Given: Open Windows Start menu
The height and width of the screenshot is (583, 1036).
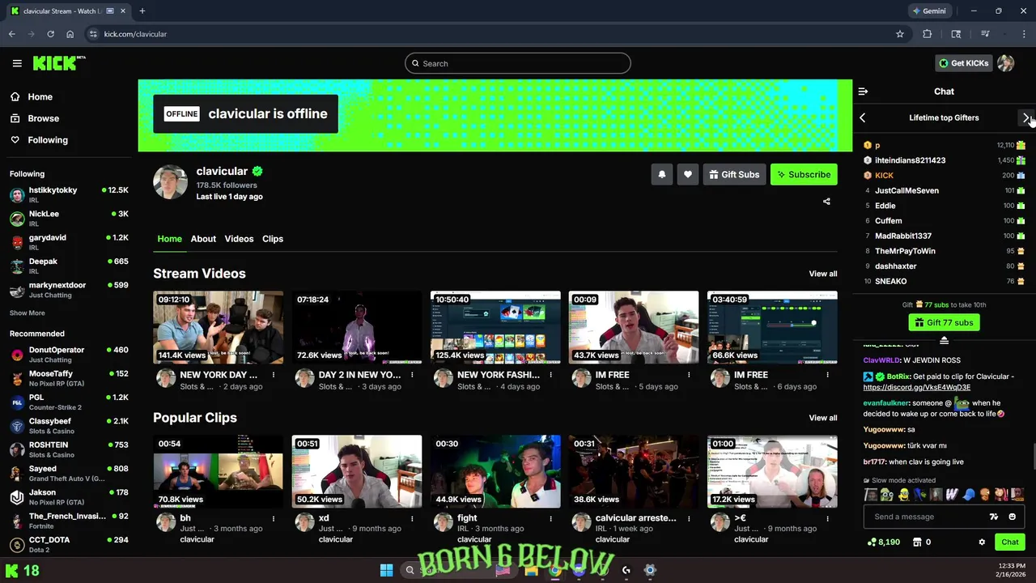Looking at the screenshot, I should [386, 570].
